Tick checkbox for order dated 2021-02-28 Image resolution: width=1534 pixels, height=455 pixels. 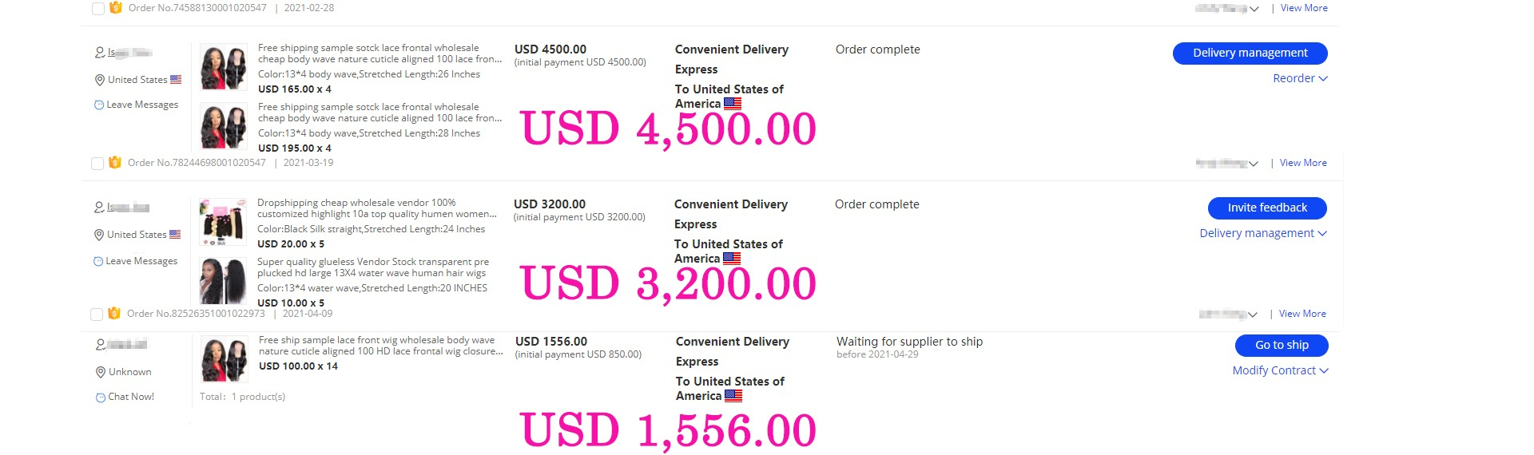pos(97,9)
